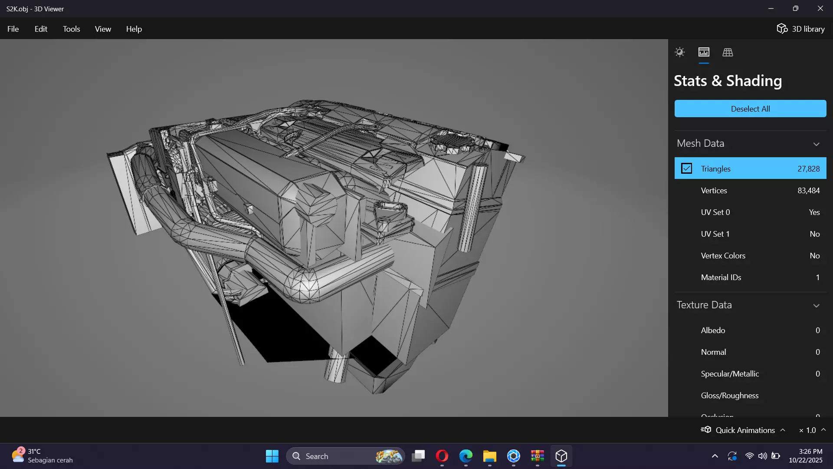The width and height of the screenshot is (833, 469).
Task: Select the Specular/Metallic texture row
Action: click(x=750, y=373)
